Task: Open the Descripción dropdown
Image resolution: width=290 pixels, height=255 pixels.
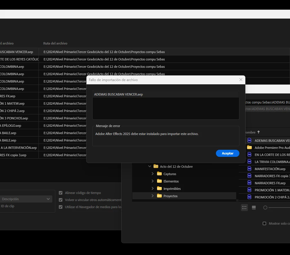Action: point(26,199)
